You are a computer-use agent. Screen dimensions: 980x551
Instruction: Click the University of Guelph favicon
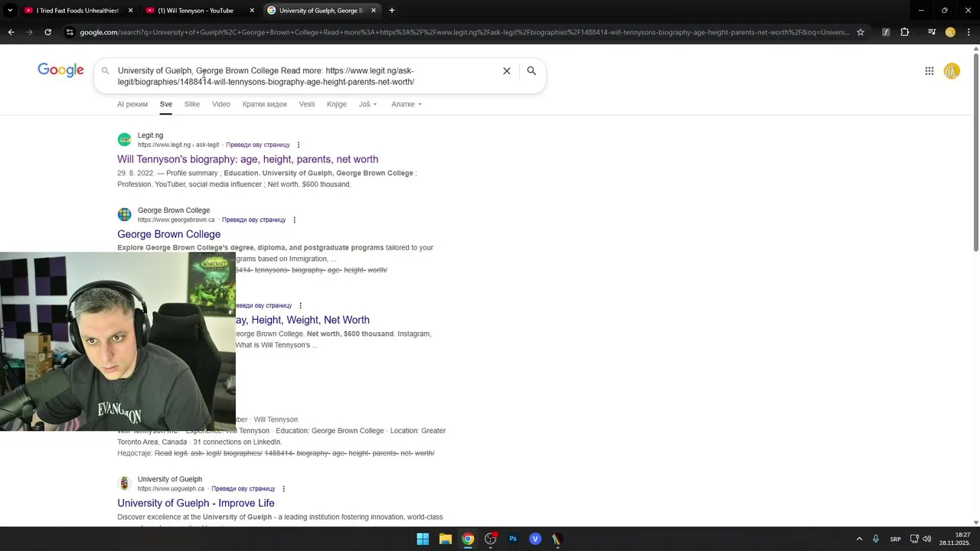coord(124,484)
